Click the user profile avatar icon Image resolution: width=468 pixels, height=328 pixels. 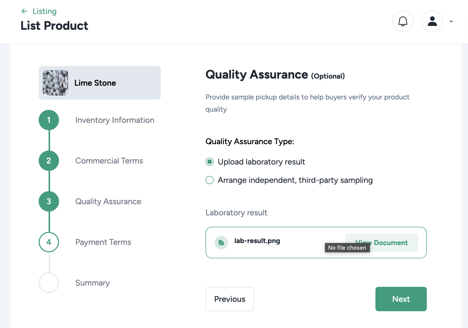[x=432, y=21]
